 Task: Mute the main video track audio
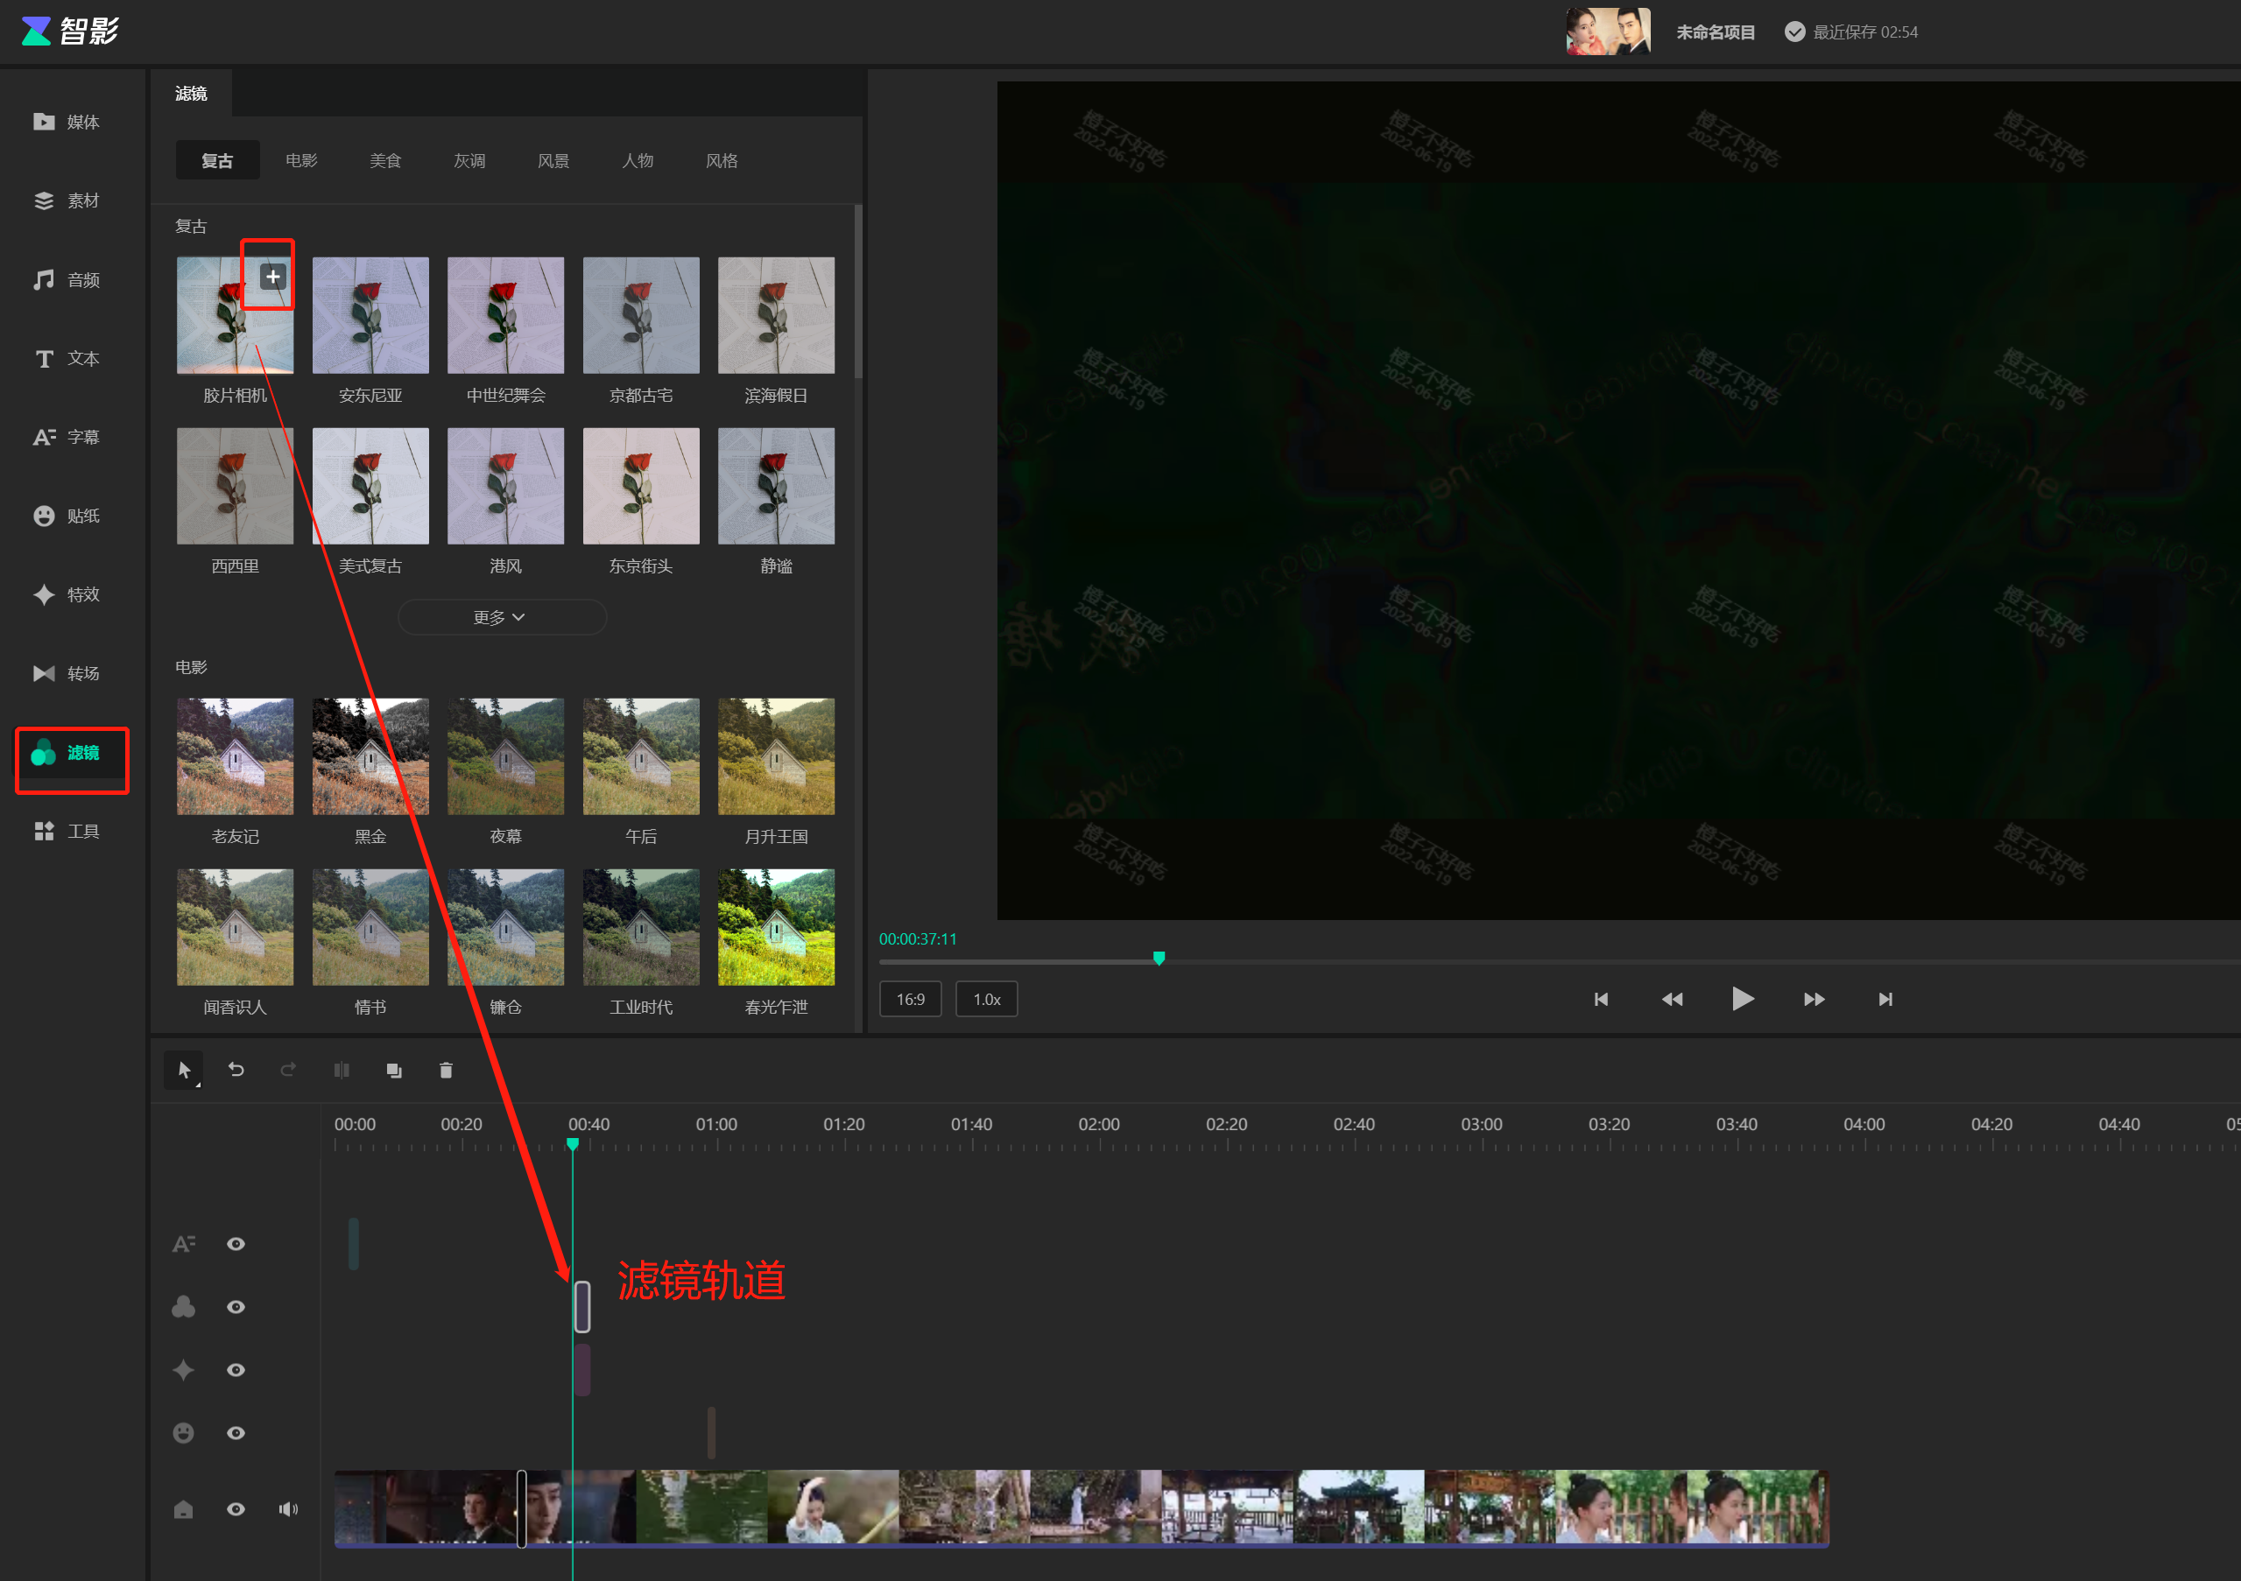(x=288, y=1510)
